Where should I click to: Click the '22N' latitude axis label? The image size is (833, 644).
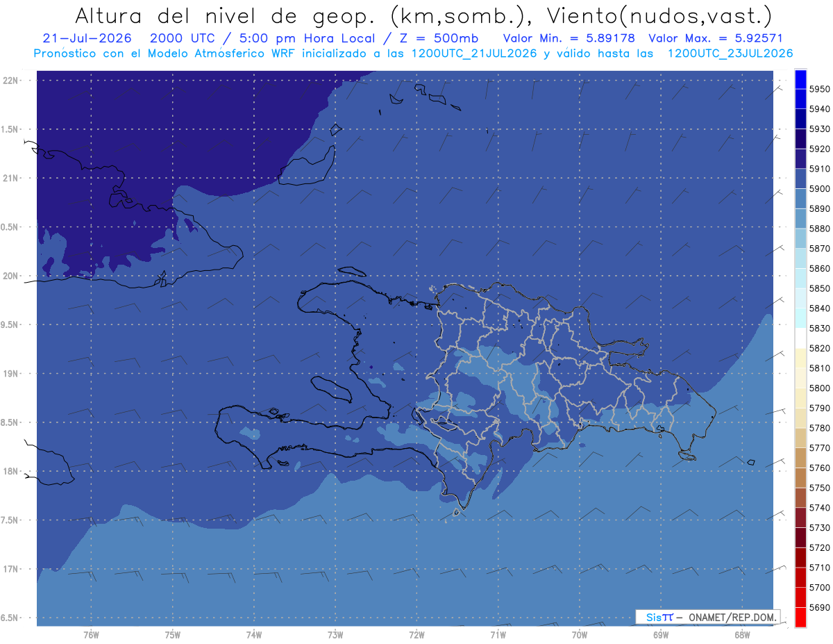(10, 80)
